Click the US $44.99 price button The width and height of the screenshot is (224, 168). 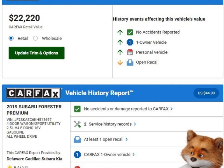tap(206, 93)
